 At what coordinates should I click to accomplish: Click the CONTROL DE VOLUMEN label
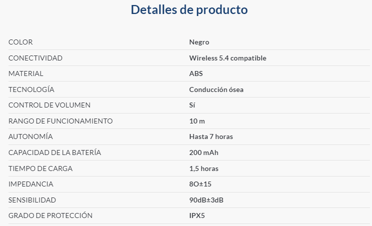coord(49,105)
